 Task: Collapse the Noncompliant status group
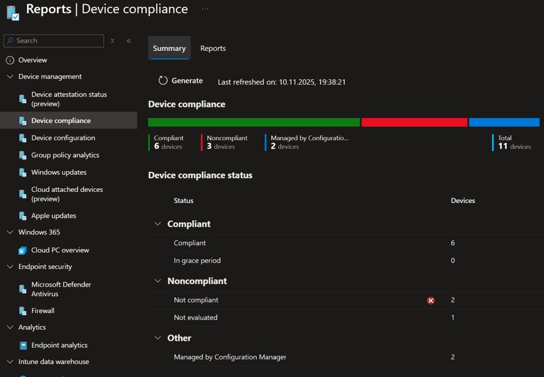pyautogui.click(x=157, y=281)
